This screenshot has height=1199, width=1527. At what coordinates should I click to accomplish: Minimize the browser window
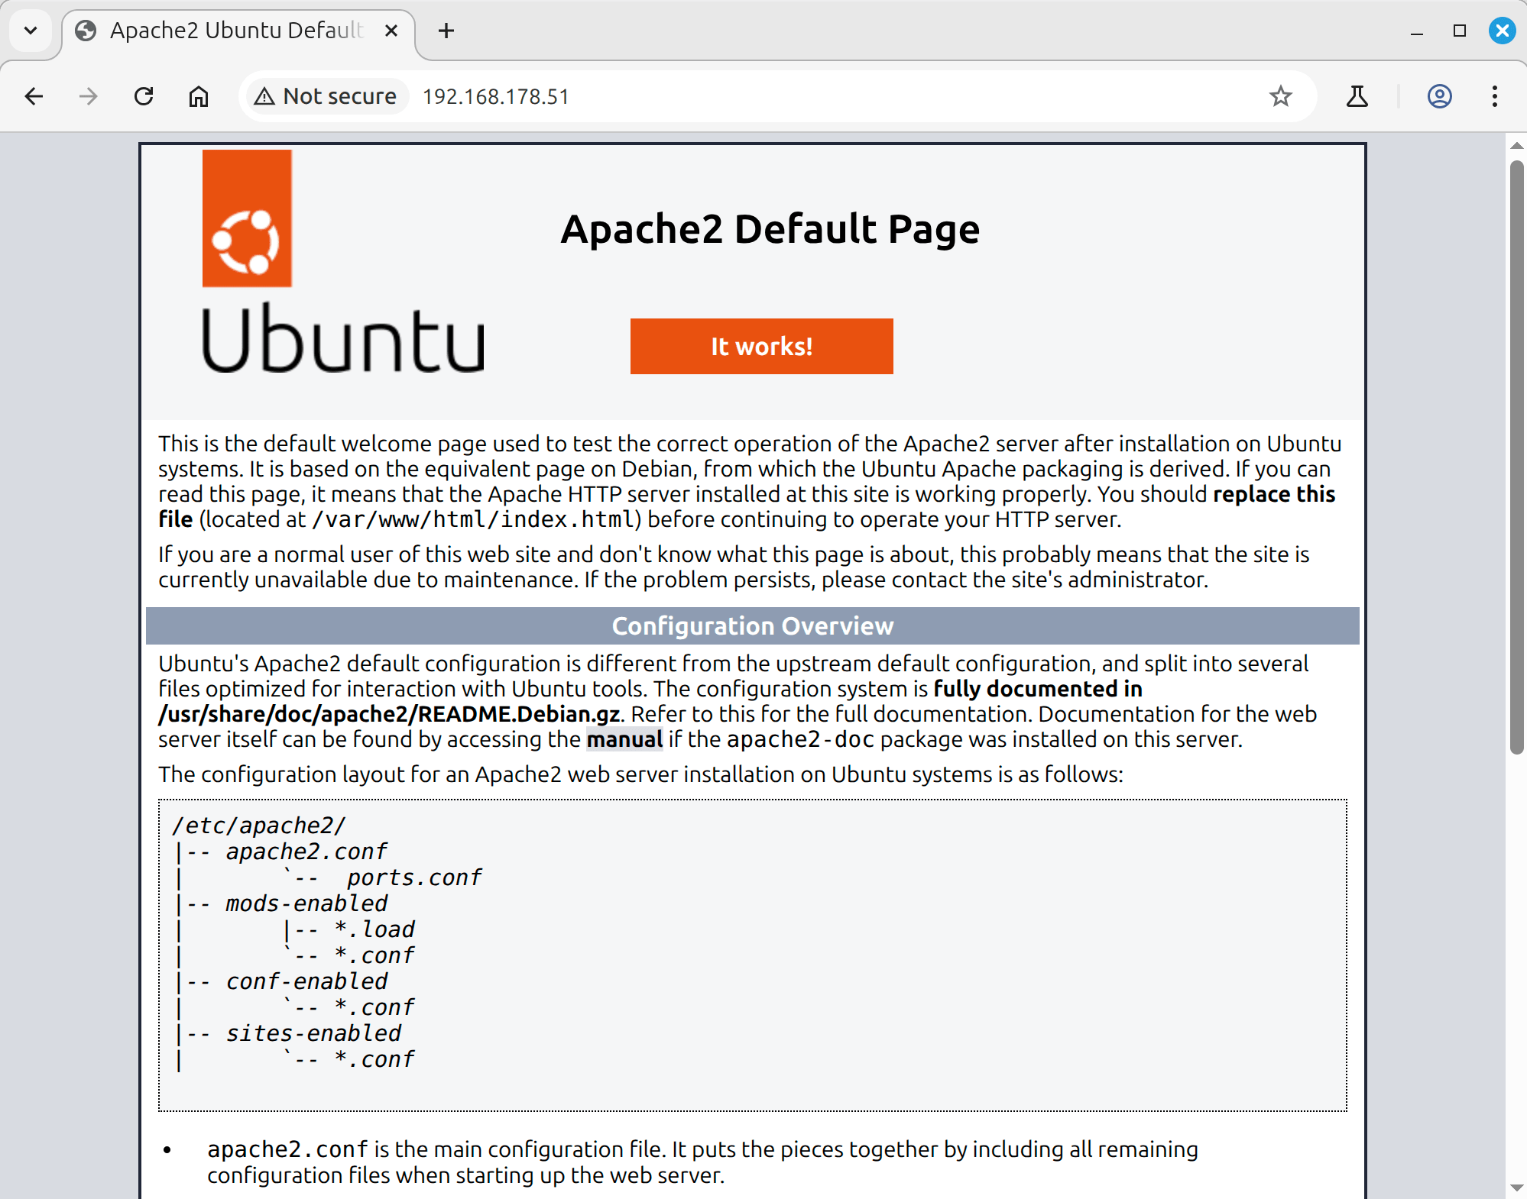[1417, 31]
